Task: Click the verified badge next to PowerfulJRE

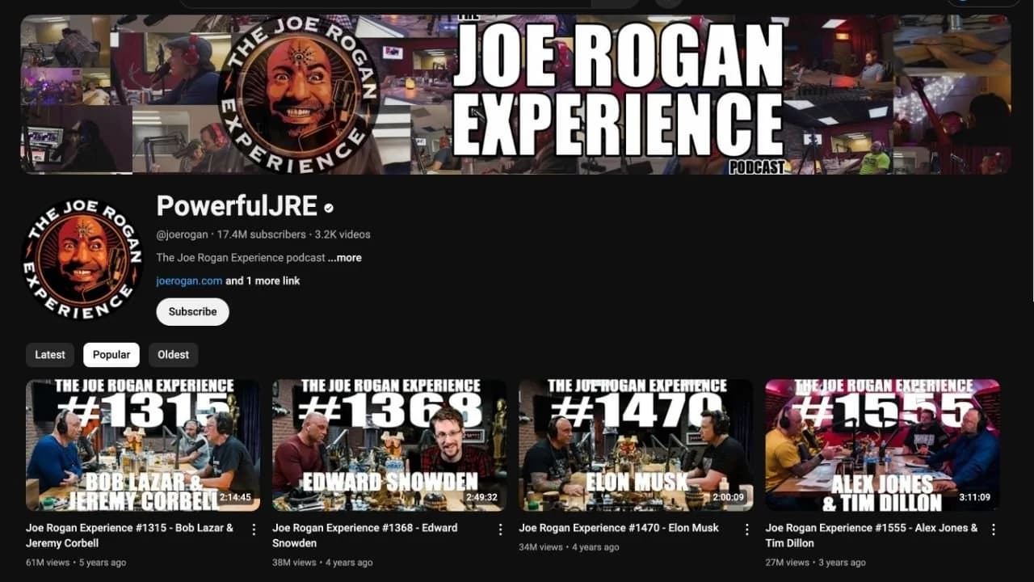Action: (329, 208)
